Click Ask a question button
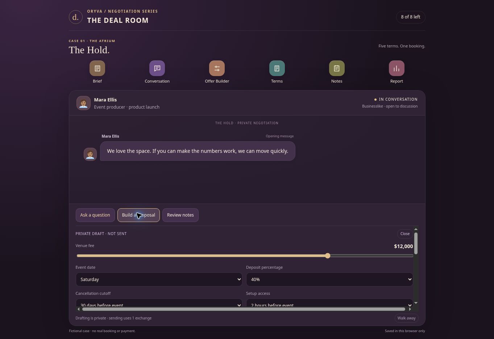The image size is (494, 339). [95, 215]
